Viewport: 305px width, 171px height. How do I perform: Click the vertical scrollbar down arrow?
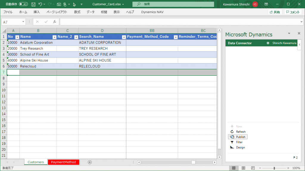point(220,157)
